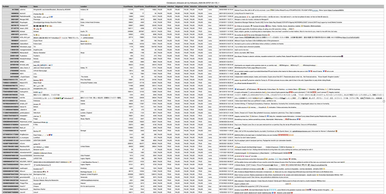Select the Username column header
The image size is (386, 194).
[23, 6]
